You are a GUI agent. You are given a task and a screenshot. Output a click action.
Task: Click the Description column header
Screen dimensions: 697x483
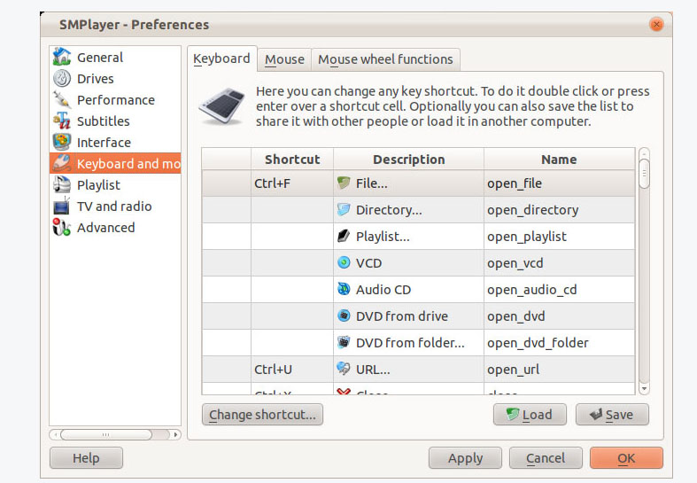point(408,160)
